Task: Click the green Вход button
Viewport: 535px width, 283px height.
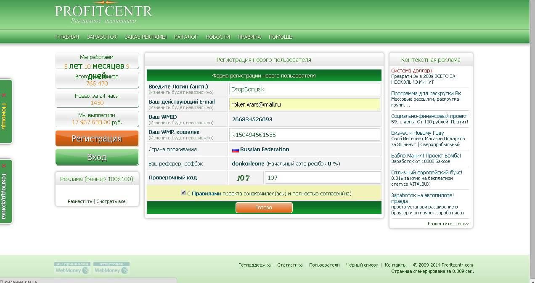Action: pos(97,157)
